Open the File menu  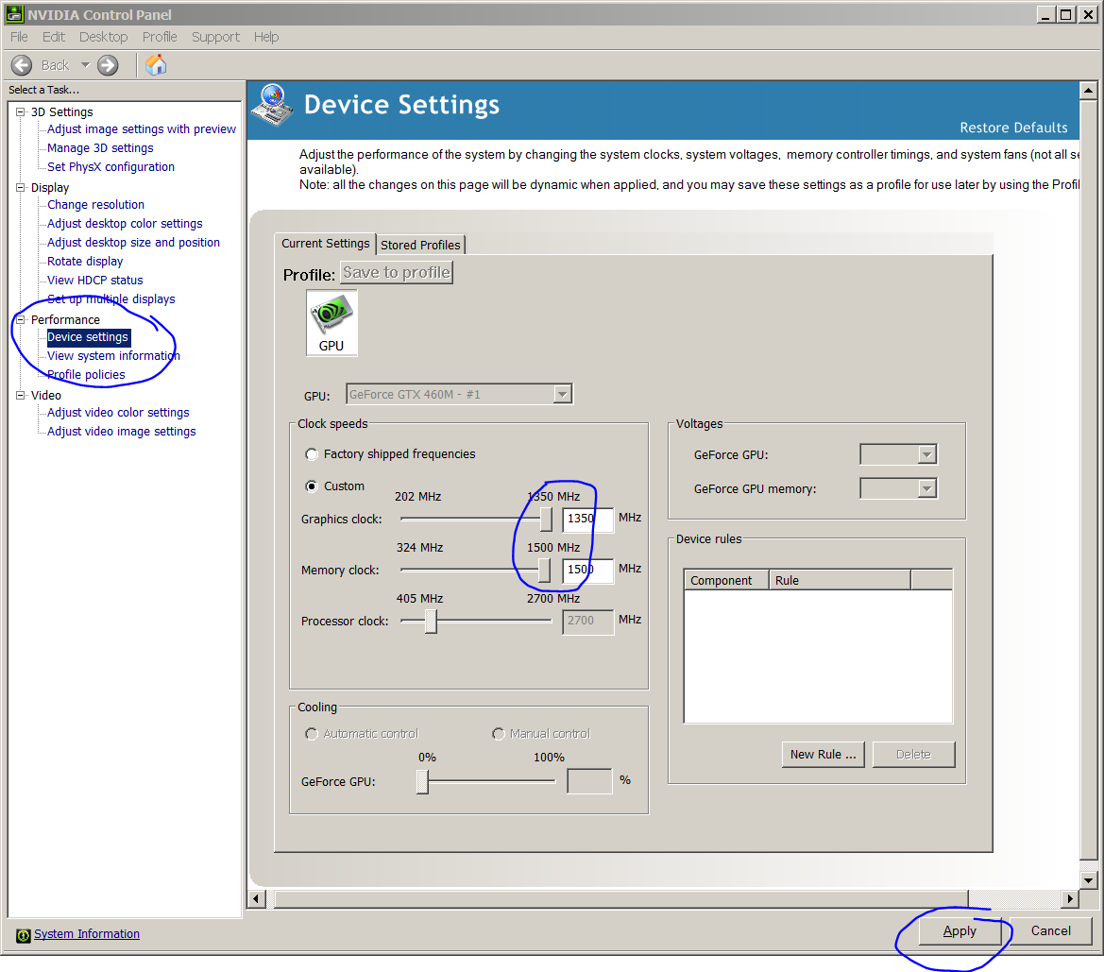pos(19,37)
